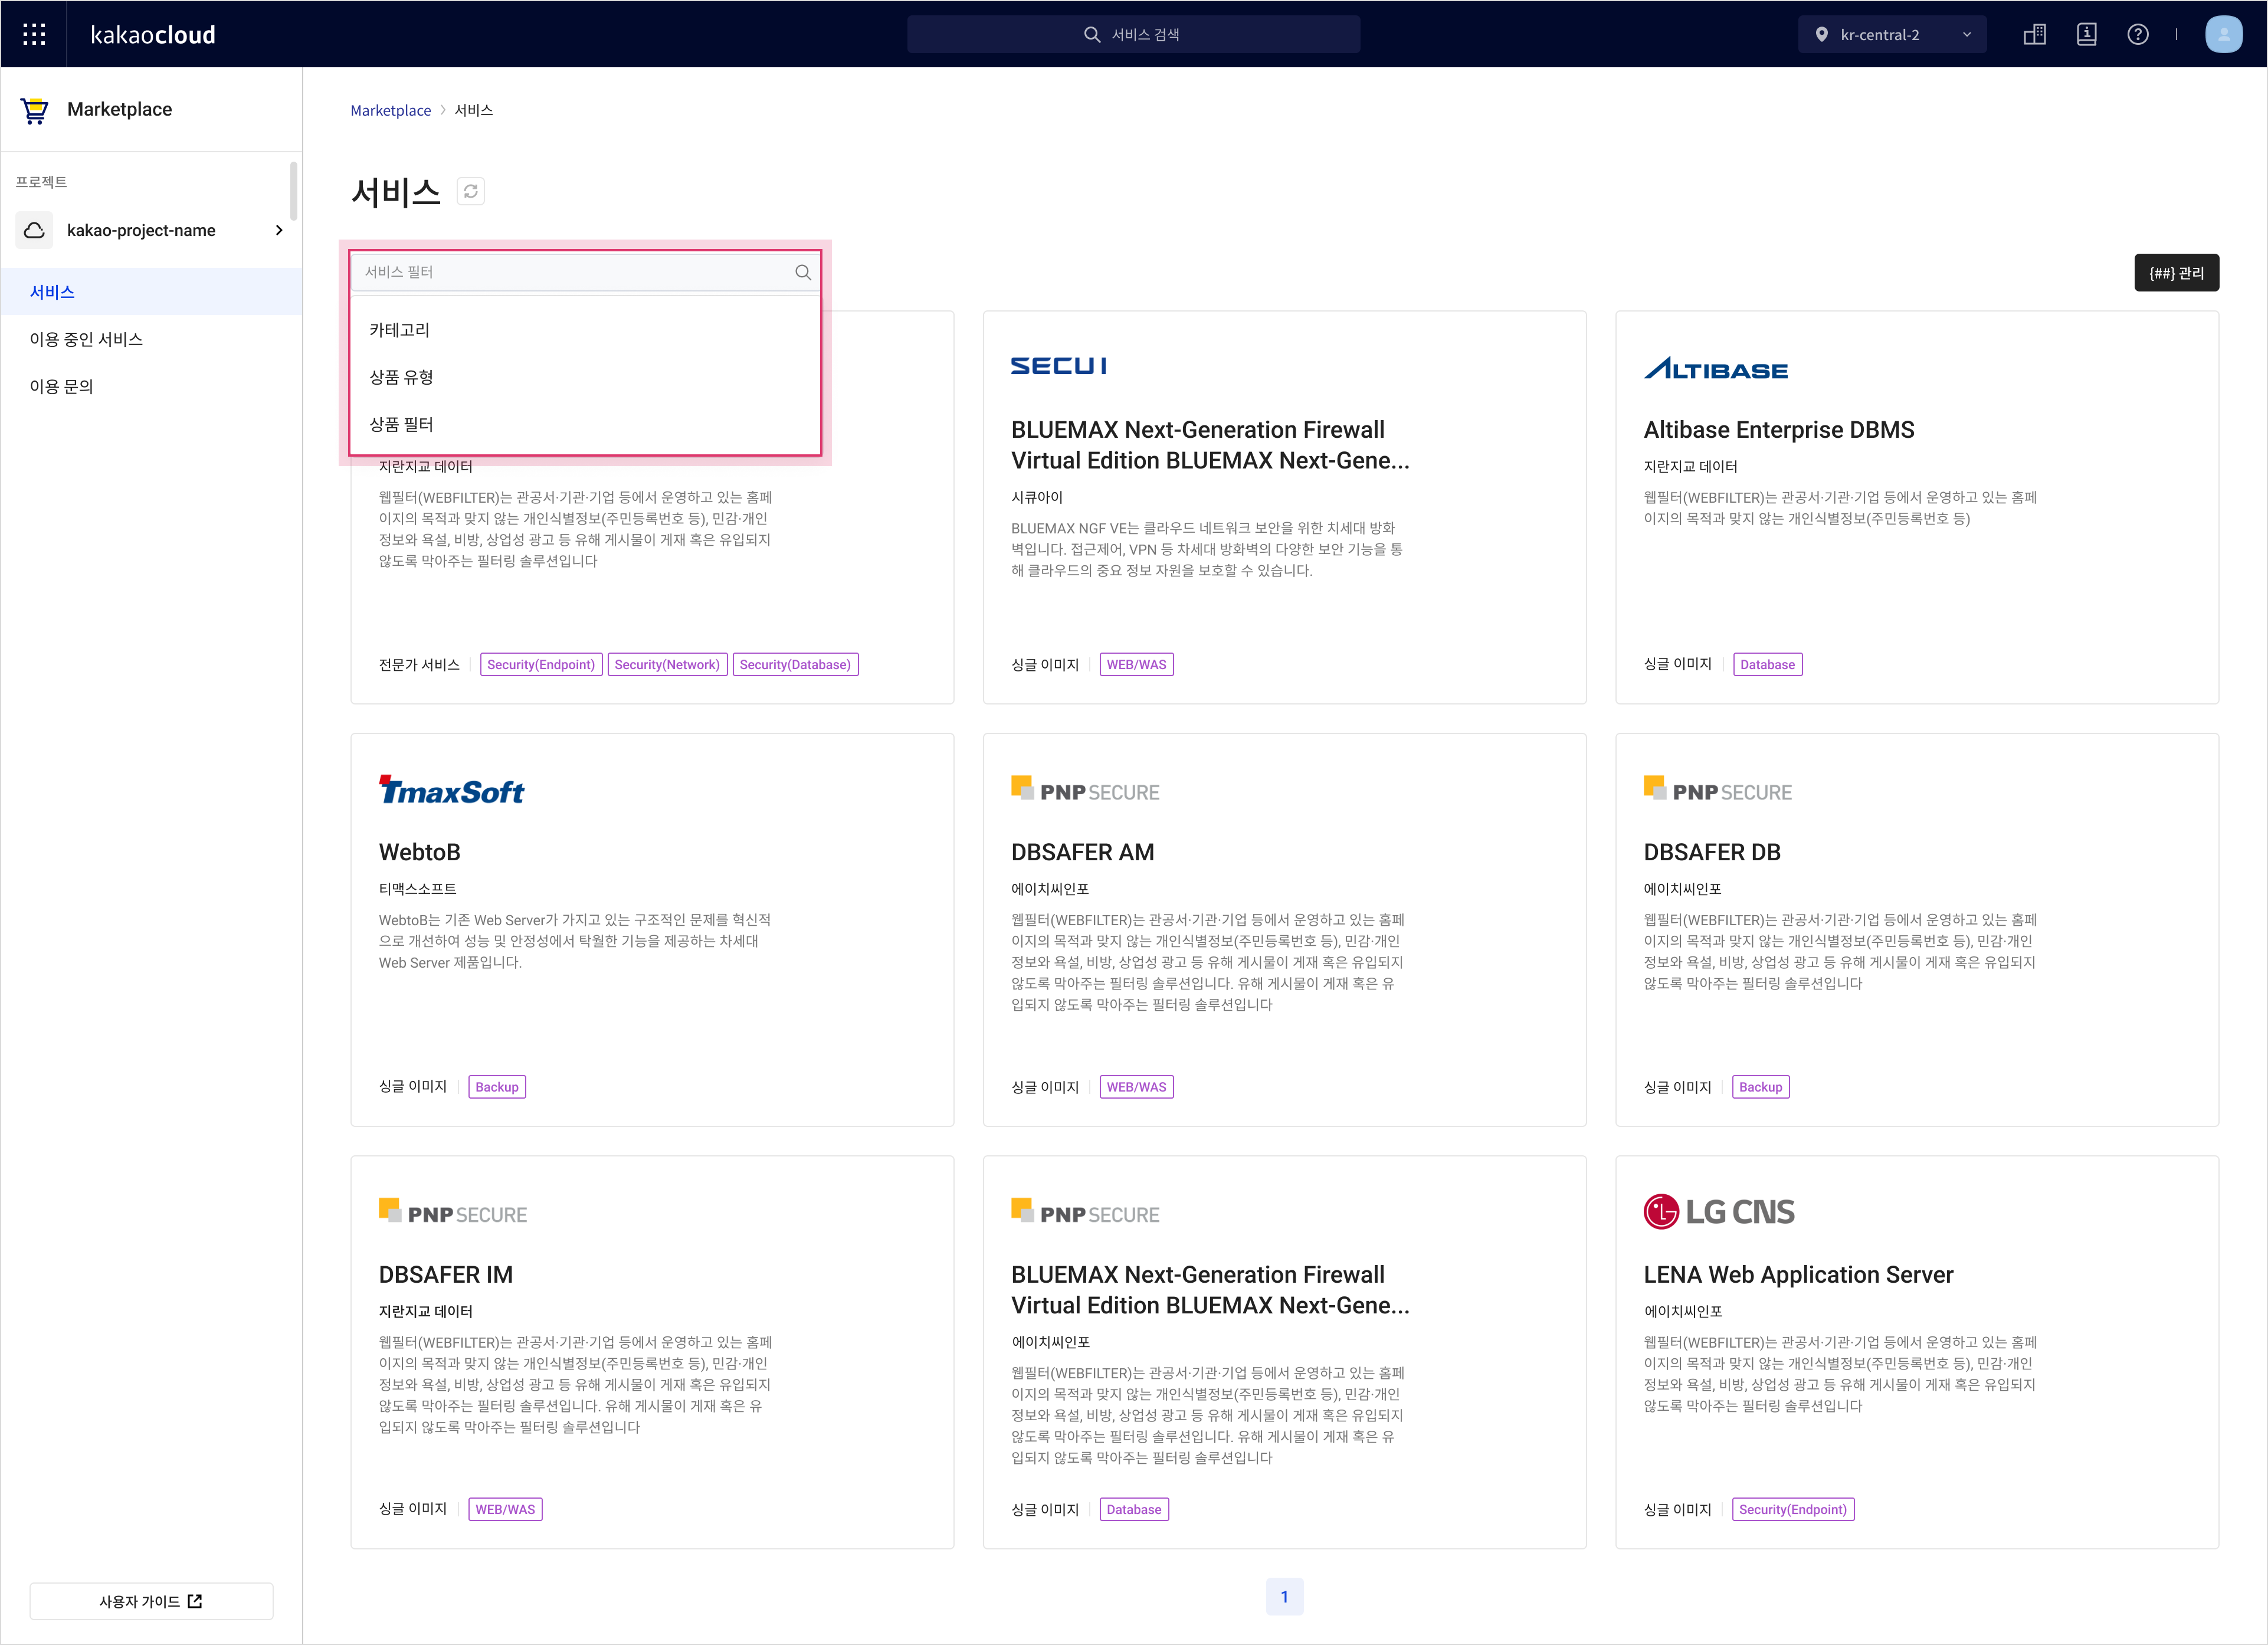Click the LG CNS logo
The width and height of the screenshot is (2268, 1645).
click(x=1719, y=1212)
